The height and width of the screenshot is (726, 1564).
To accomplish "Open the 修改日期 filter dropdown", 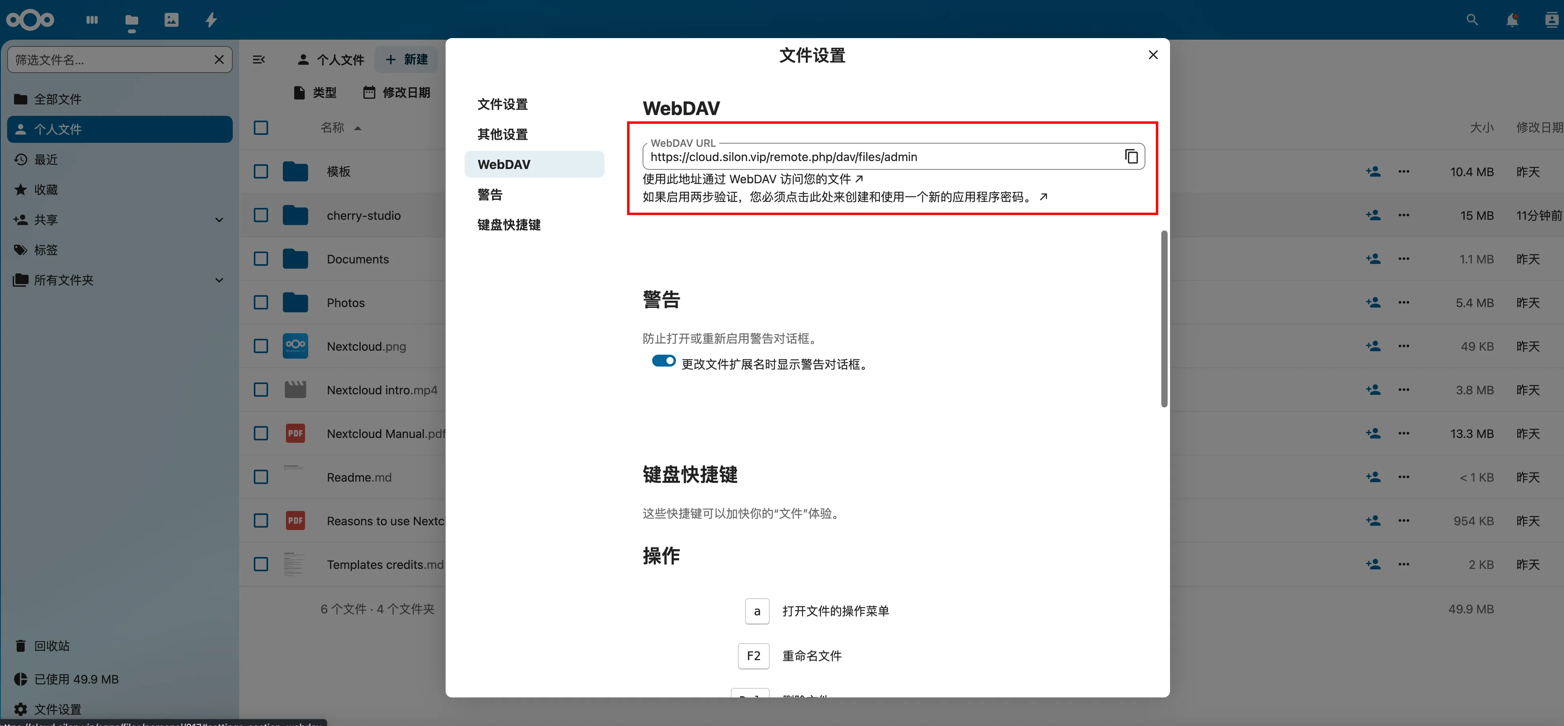I will click(x=396, y=93).
